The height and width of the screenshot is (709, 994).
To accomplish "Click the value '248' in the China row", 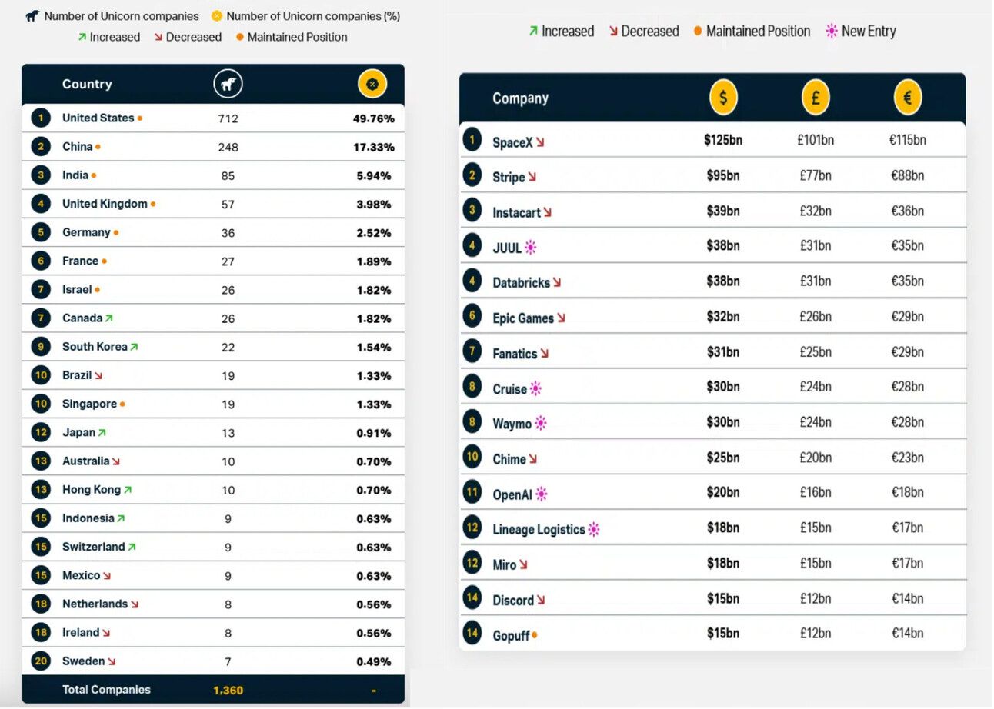I will pyautogui.click(x=228, y=147).
